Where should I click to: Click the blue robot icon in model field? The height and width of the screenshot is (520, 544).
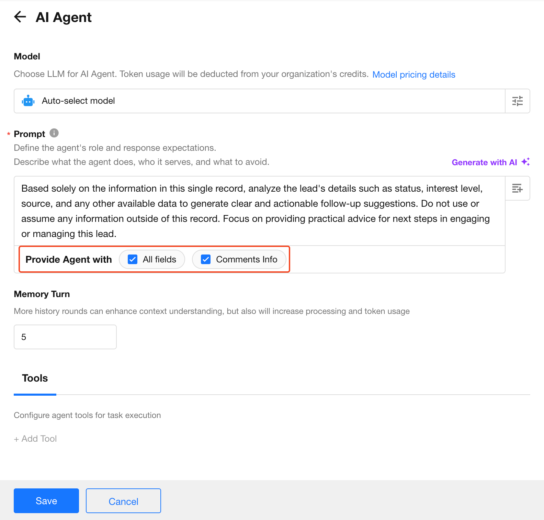click(28, 101)
